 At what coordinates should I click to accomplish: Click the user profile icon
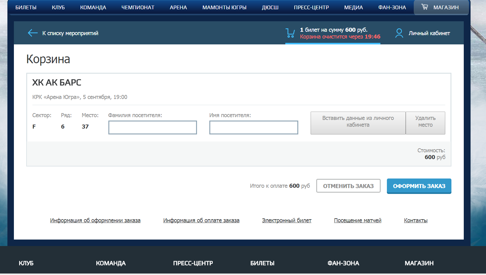[x=399, y=33]
